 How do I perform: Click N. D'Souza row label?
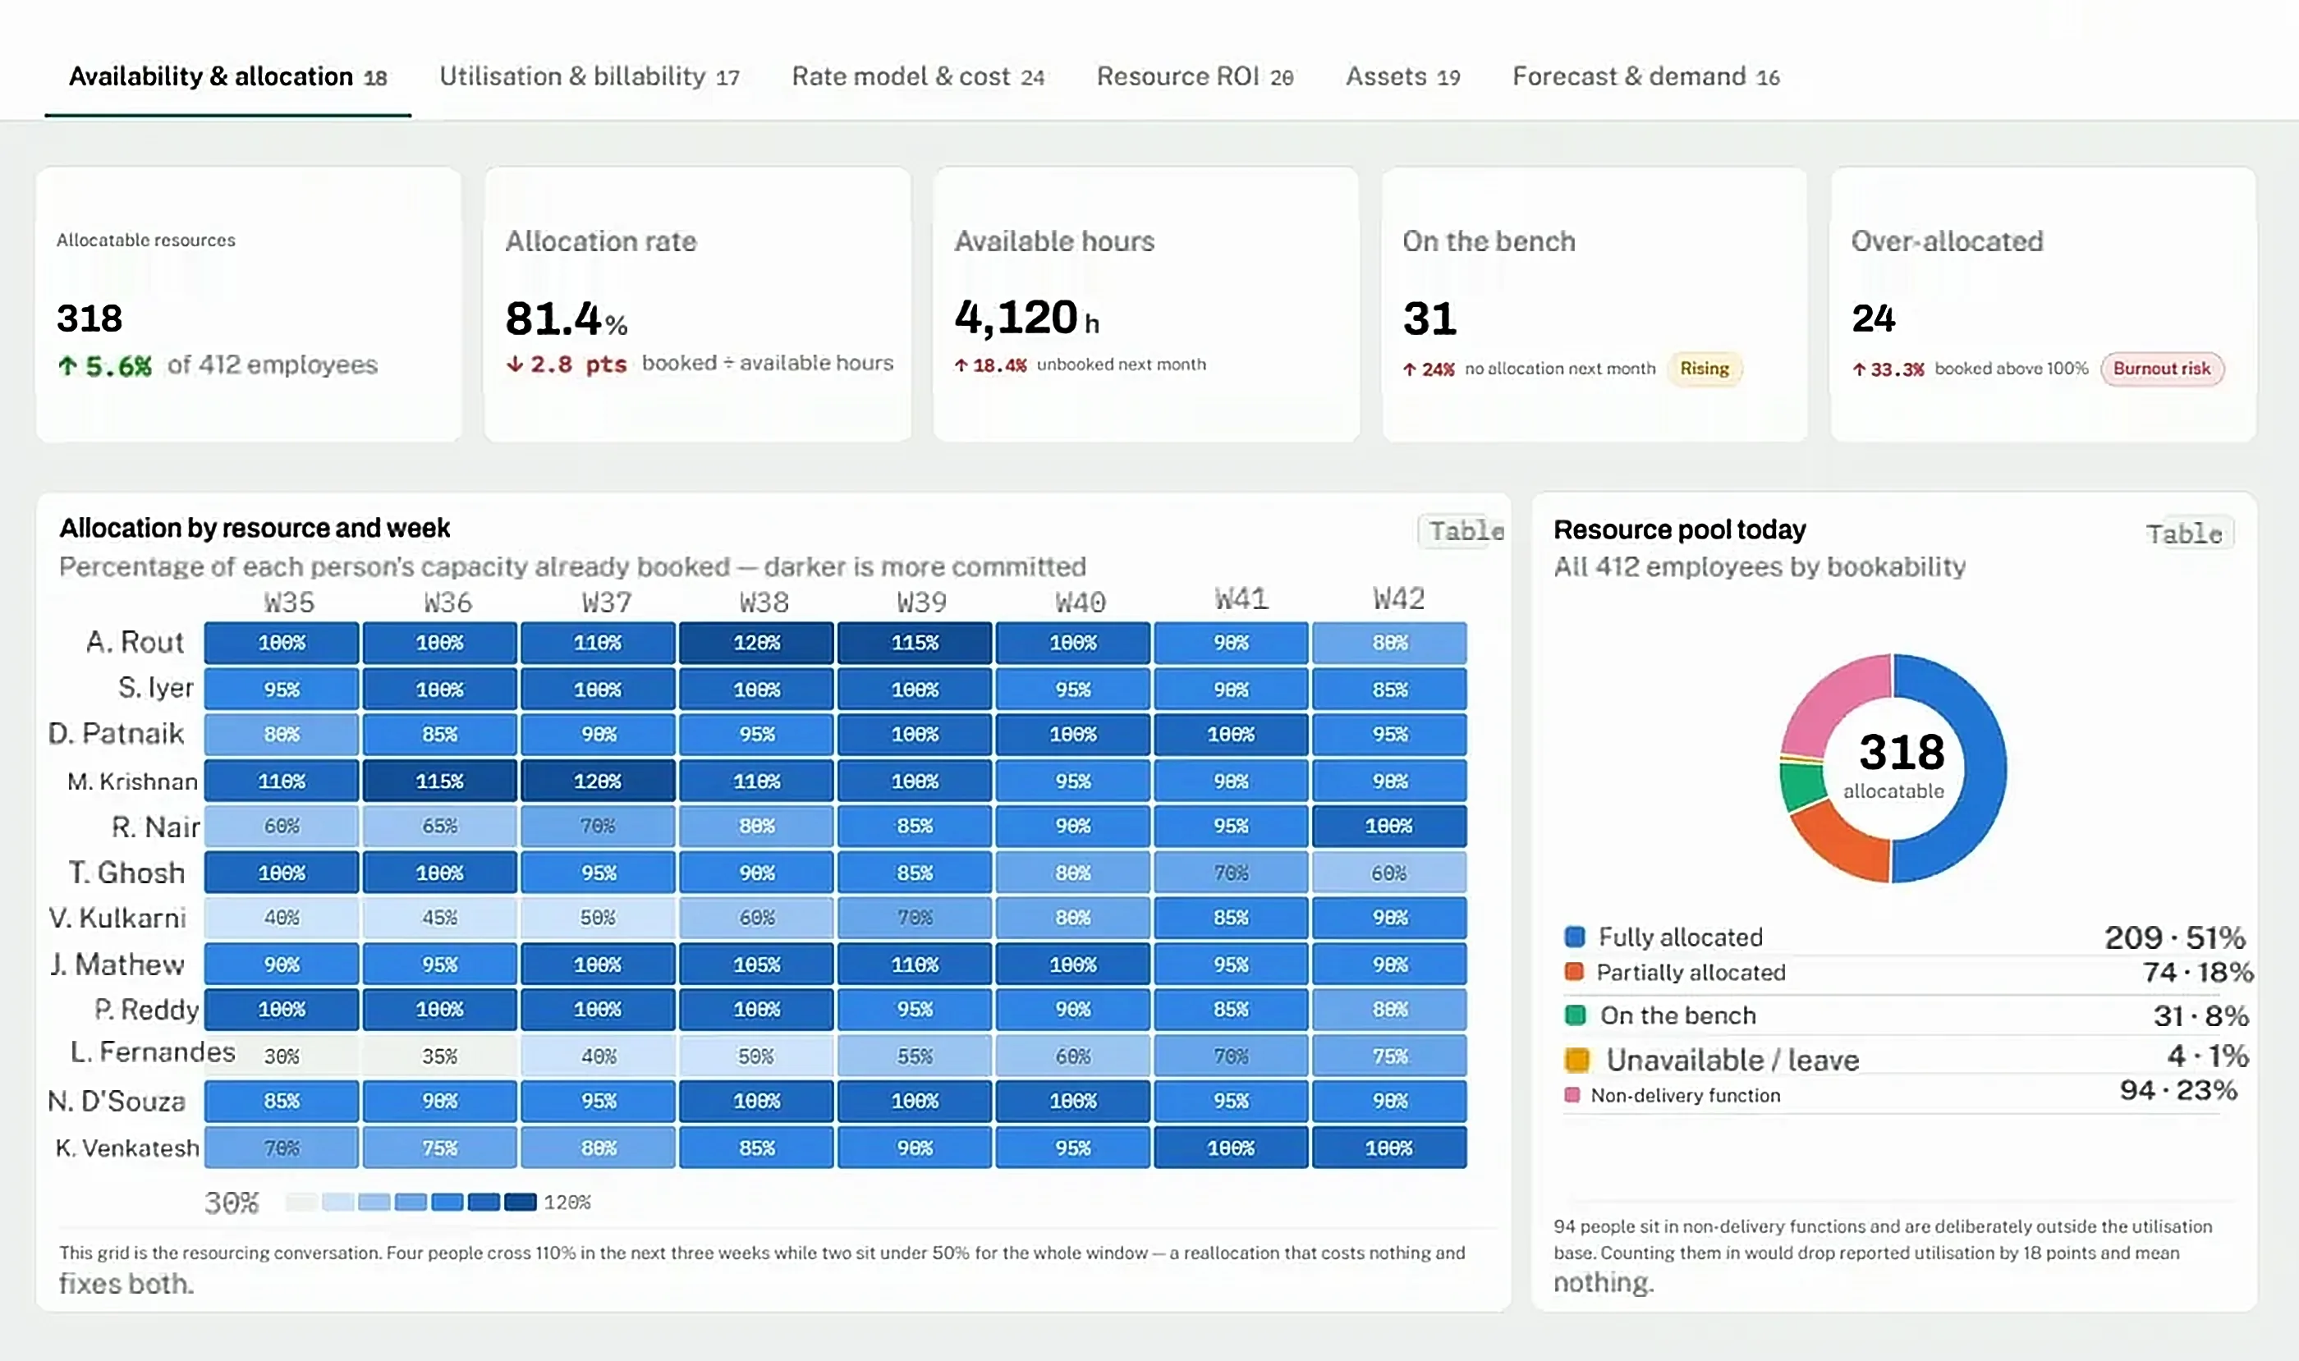click(117, 1102)
